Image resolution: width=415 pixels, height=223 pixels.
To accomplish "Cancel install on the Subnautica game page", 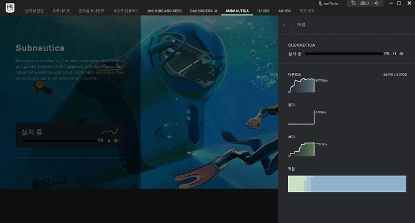I will pyautogui.click(x=116, y=141).
